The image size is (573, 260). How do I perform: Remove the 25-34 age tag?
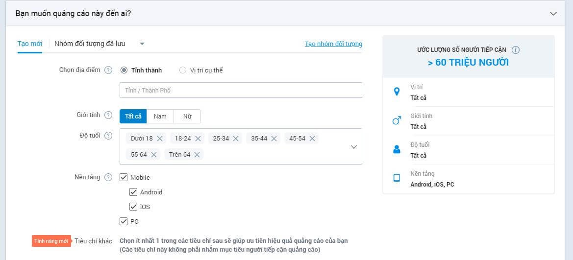point(236,139)
